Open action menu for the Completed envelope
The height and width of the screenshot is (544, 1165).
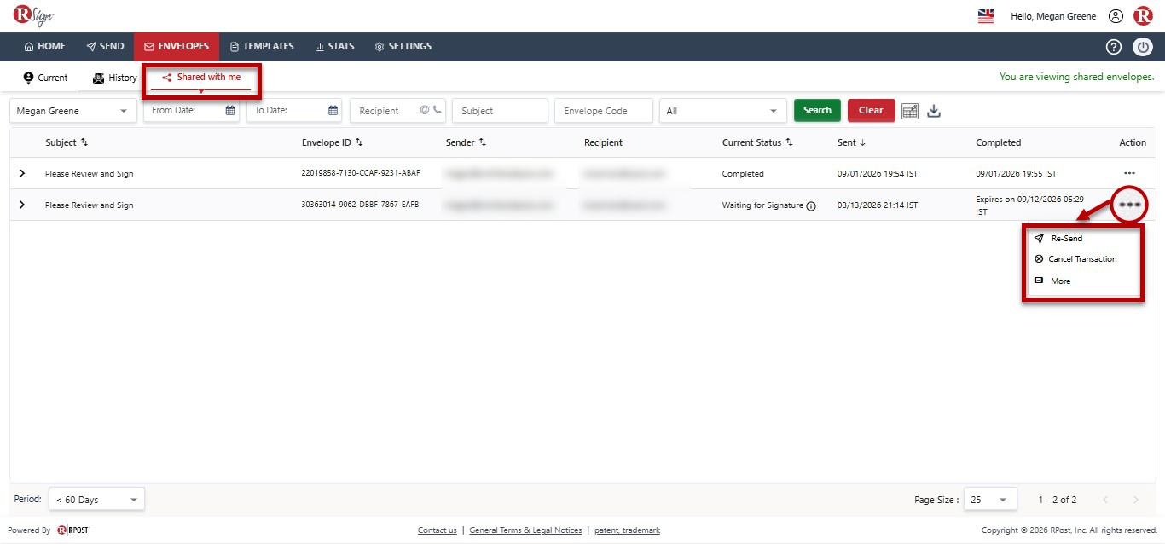tap(1130, 174)
